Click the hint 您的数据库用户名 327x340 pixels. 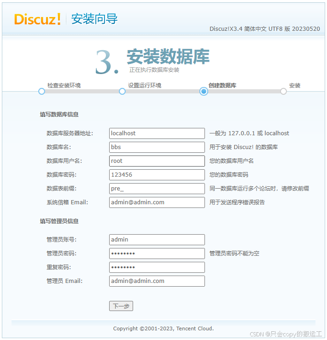(x=232, y=161)
